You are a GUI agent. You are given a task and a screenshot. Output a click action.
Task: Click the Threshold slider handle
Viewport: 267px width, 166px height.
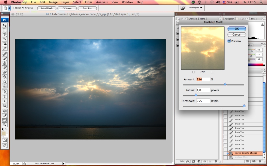point(244,106)
